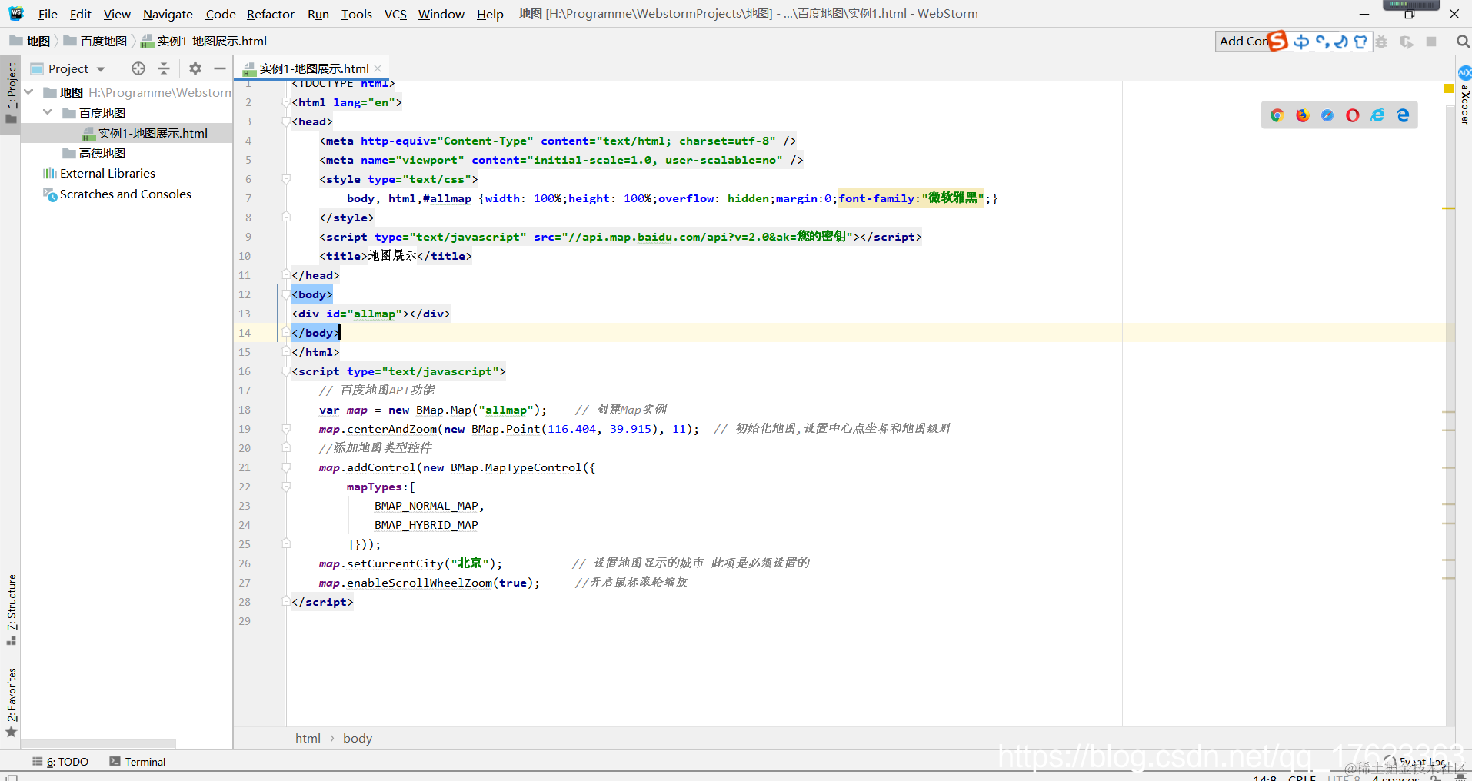Click the Scratches and Consoles icon

(50, 194)
